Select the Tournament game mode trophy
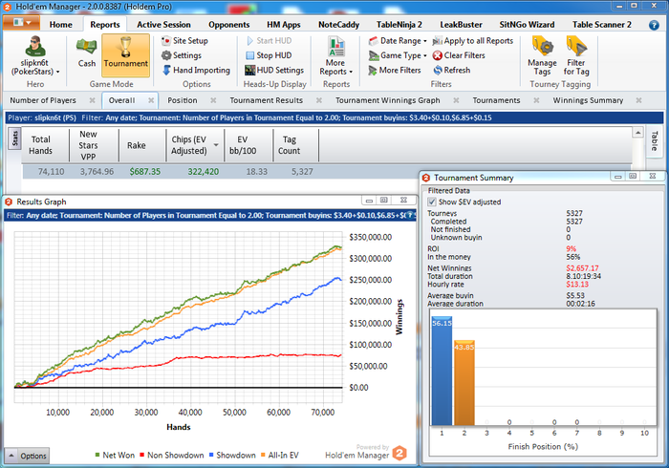Screen dimensions: 669x468 pyautogui.click(x=125, y=55)
